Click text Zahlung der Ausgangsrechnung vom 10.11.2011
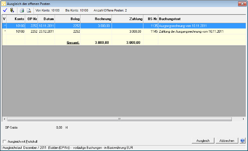Image resolution: width=248 pixels, height=151 pixels. click(x=191, y=31)
